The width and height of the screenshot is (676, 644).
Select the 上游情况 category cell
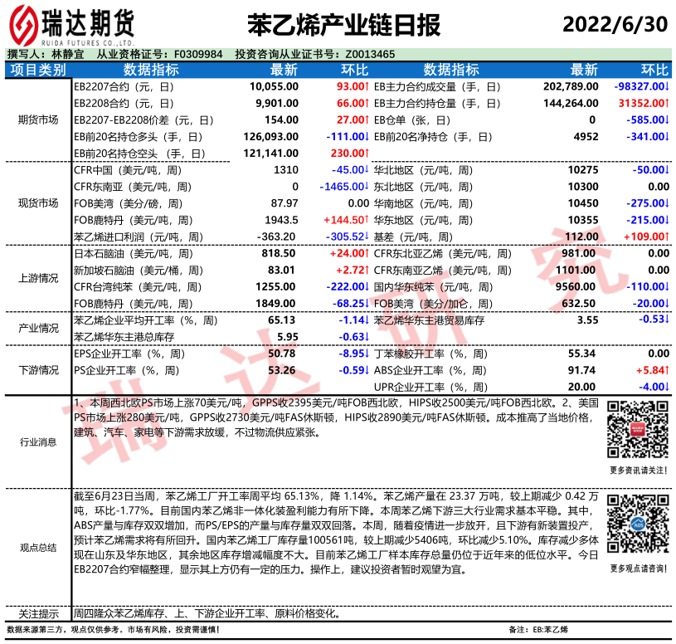click(x=37, y=278)
